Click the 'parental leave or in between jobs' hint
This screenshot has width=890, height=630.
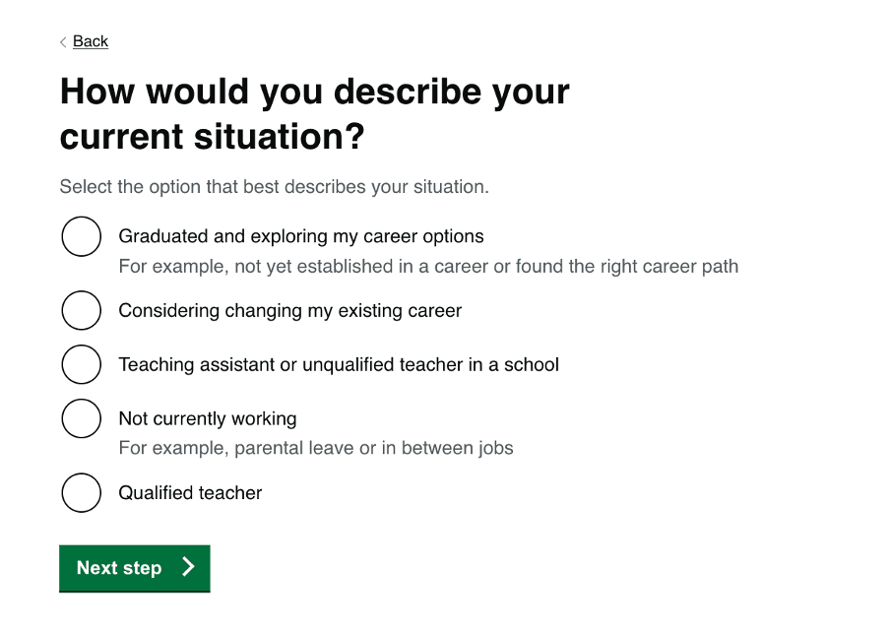coord(316,448)
